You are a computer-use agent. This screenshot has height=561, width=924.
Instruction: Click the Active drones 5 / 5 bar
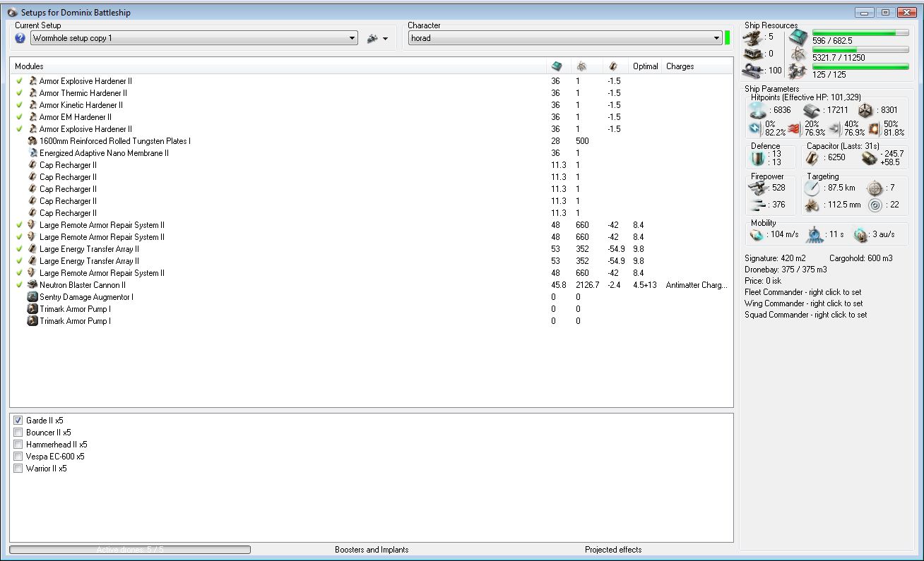click(x=130, y=550)
